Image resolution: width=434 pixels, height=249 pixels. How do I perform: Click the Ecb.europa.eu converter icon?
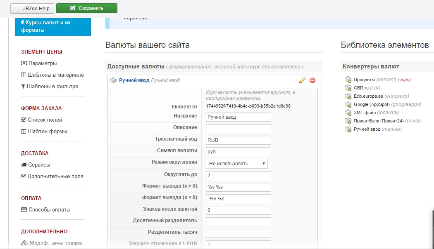pos(348,96)
